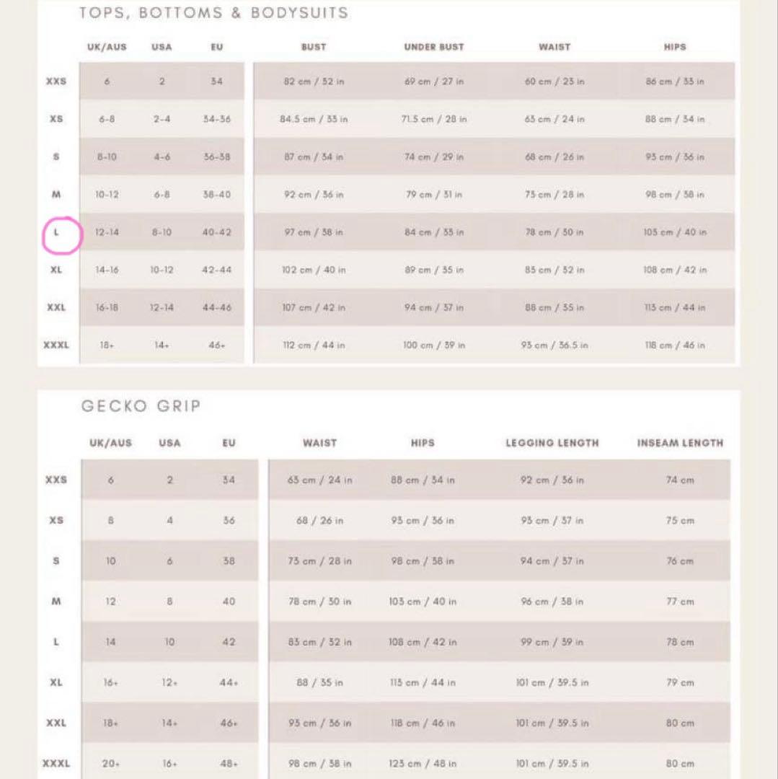Click the "20+" UK/AUS size cell
The image size is (778, 779).
(x=111, y=763)
